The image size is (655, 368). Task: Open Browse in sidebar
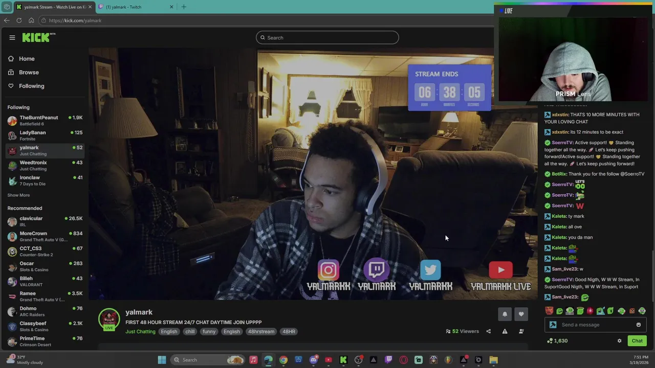click(x=29, y=73)
